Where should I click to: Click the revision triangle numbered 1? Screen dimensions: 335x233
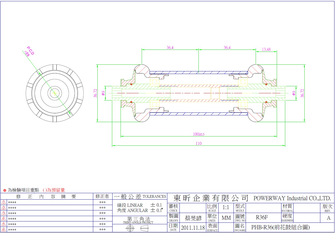click(x=4, y=202)
